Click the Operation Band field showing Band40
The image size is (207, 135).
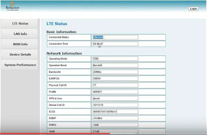[x=115, y=65]
